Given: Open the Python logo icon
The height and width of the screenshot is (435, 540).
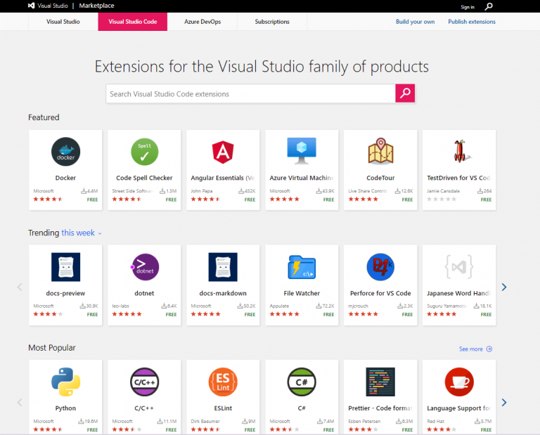Looking at the screenshot, I should (65, 382).
